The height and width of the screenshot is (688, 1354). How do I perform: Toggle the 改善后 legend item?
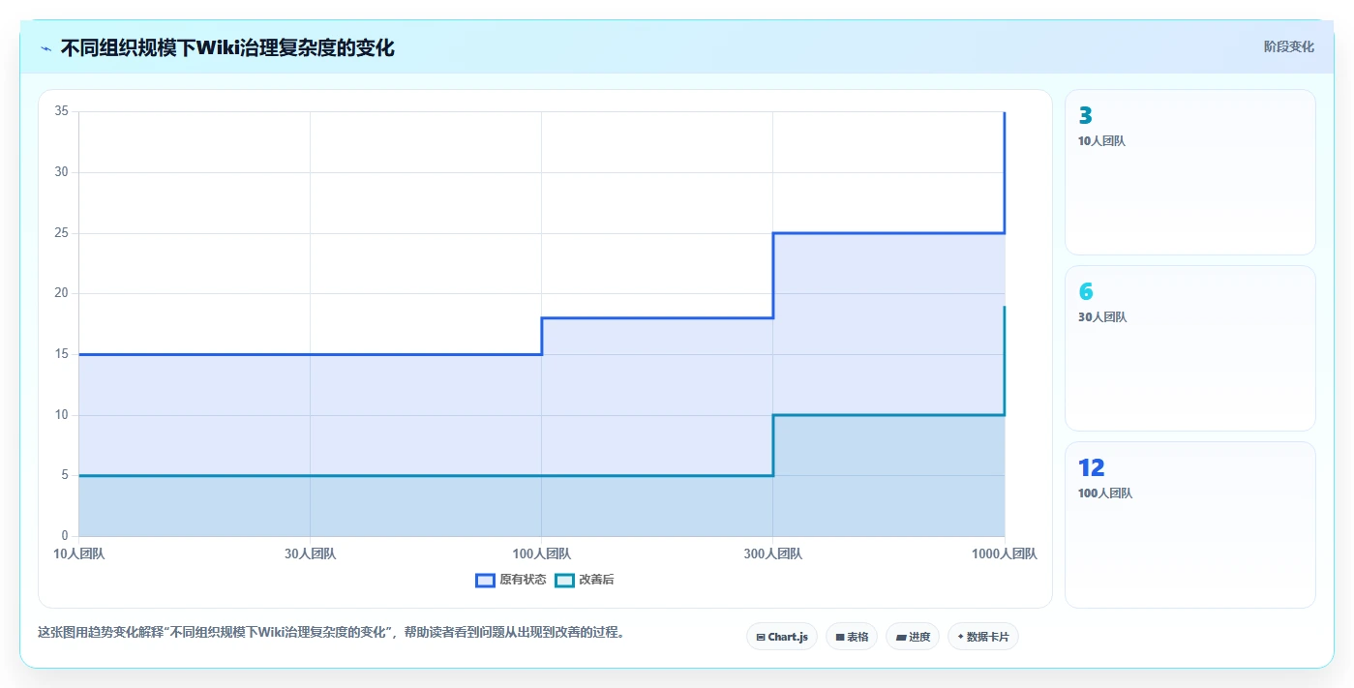[585, 580]
